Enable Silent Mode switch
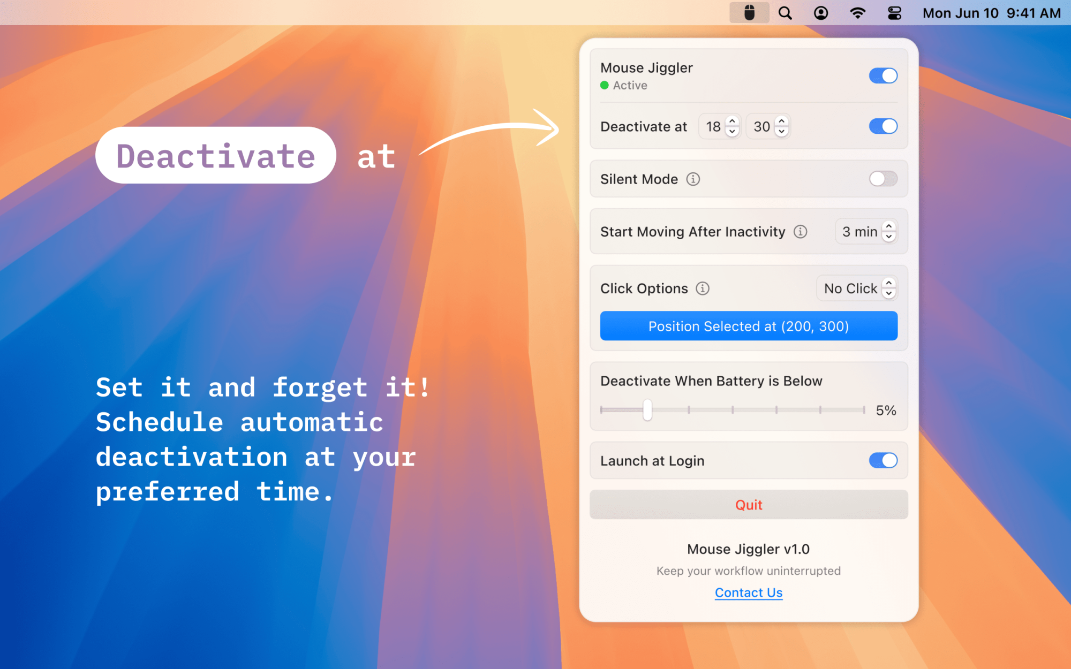Screen dimensions: 1071x669 (883, 179)
